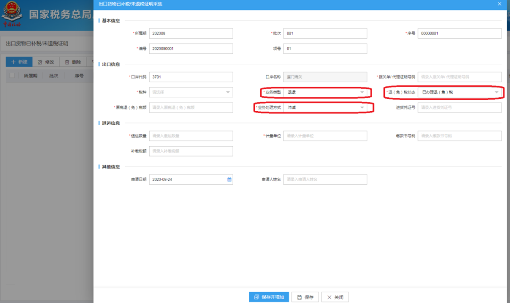The width and height of the screenshot is (510, 303).
Task: Click the 基本信息 section heading
Action: coord(111,20)
